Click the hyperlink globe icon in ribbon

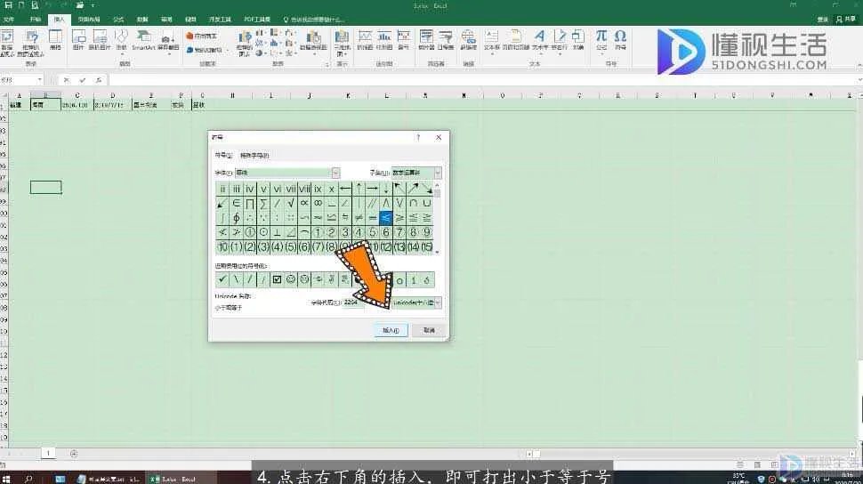pyautogui.click(x=468, y=38)
